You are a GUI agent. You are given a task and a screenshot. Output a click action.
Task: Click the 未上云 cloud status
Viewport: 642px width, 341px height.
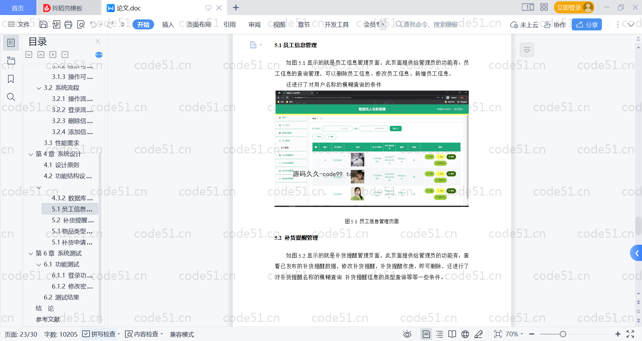tap(524, 24)
